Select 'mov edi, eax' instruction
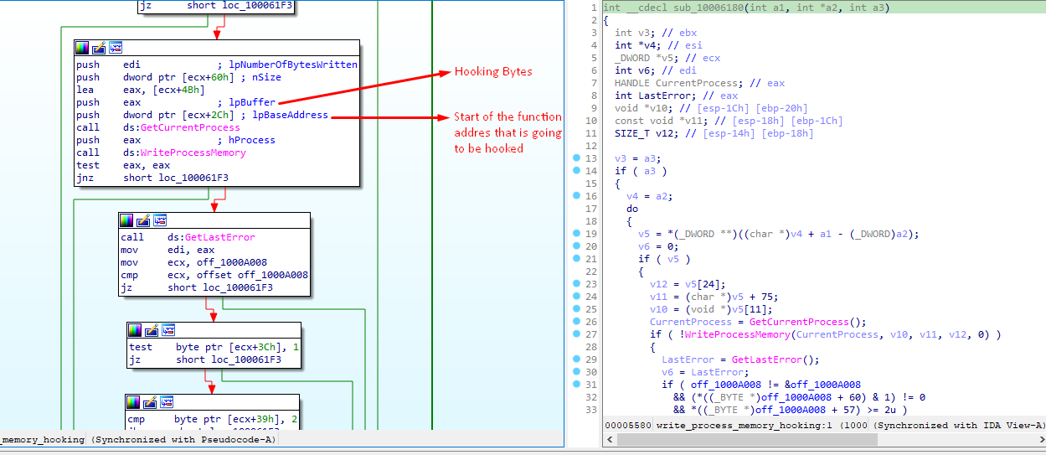 167,250
